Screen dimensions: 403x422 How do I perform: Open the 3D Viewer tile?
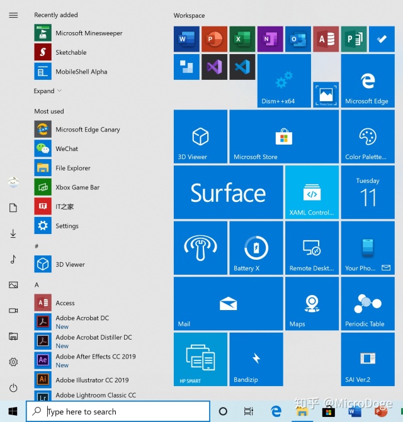point(200,136)
